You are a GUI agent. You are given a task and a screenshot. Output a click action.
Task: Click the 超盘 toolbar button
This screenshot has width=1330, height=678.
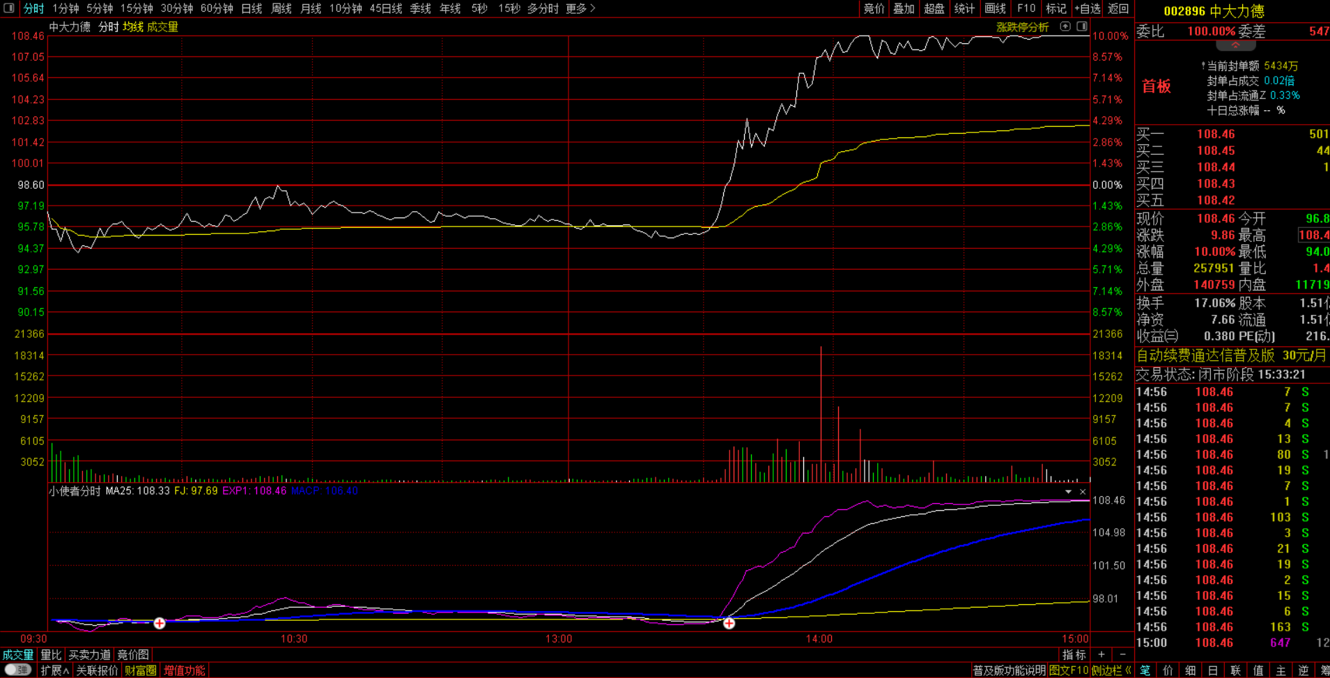934,8
